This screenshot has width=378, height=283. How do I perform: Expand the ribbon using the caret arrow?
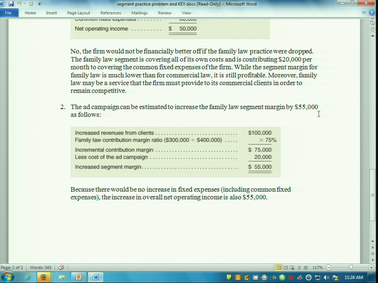coord(364,13)
